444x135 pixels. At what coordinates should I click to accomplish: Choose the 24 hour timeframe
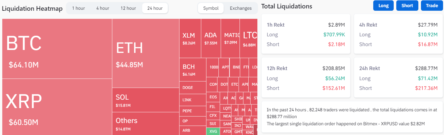(x=155, y=8)
